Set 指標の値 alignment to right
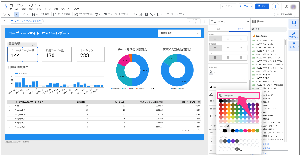The height and width of the screenshot is (157, 301). pos(241,48)
